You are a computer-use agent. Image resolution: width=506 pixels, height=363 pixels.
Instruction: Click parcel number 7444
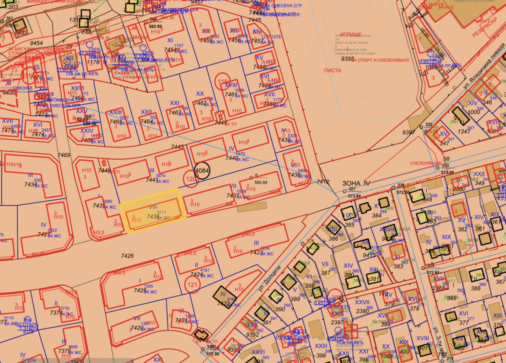pos(221,123)
